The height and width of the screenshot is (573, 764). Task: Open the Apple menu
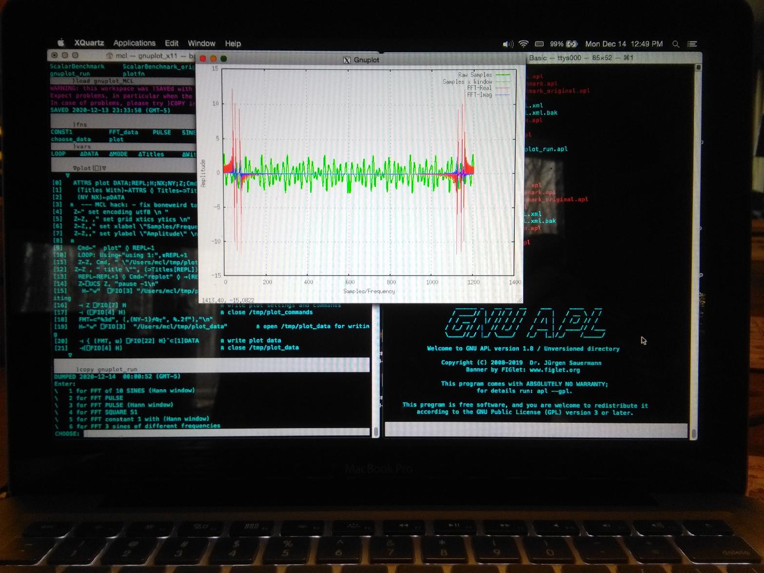coord(61,43)
